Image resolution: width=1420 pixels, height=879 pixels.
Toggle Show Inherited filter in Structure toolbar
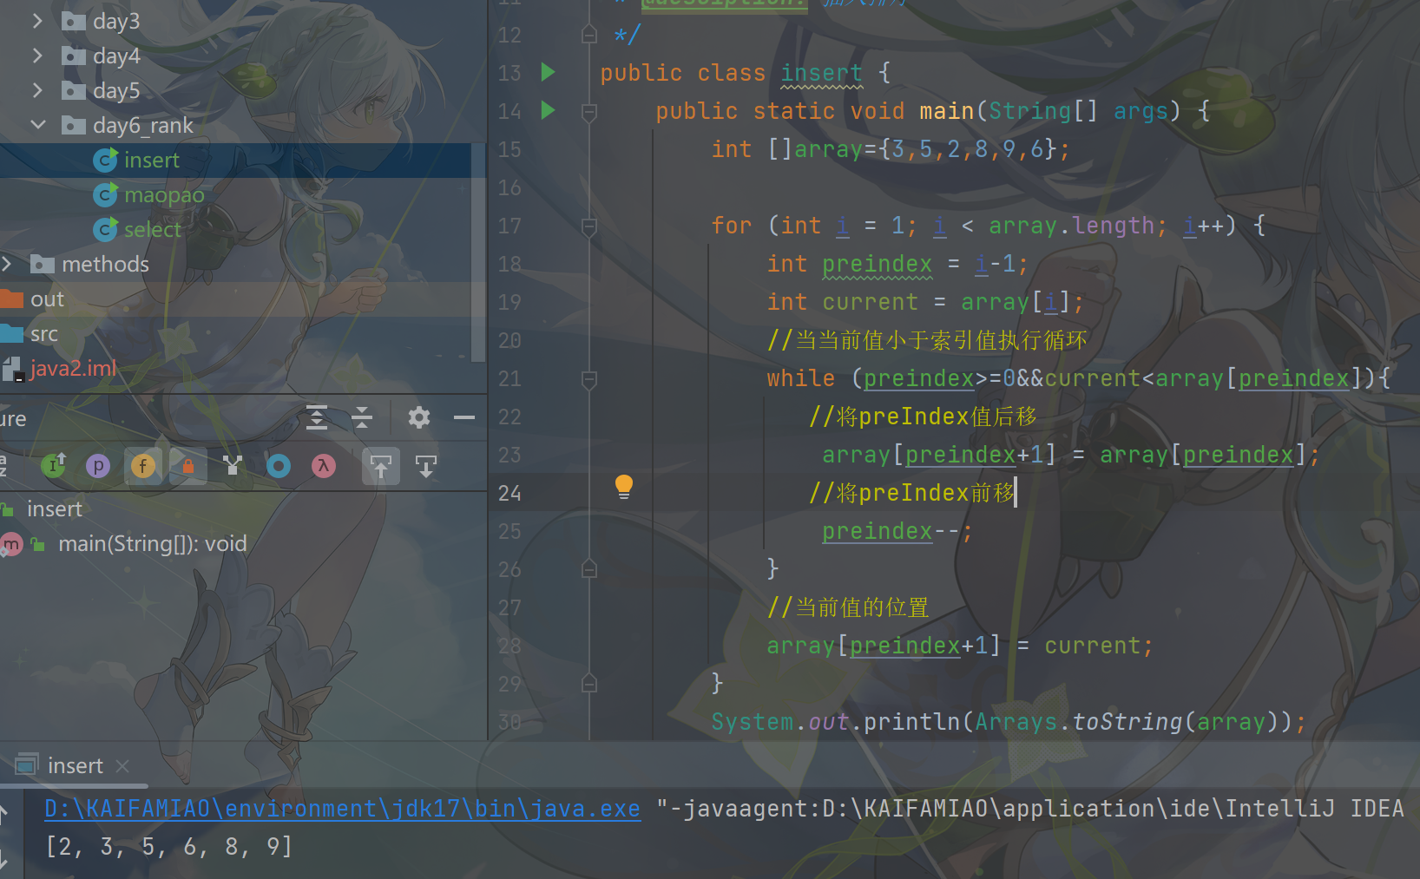click(53, 466)
